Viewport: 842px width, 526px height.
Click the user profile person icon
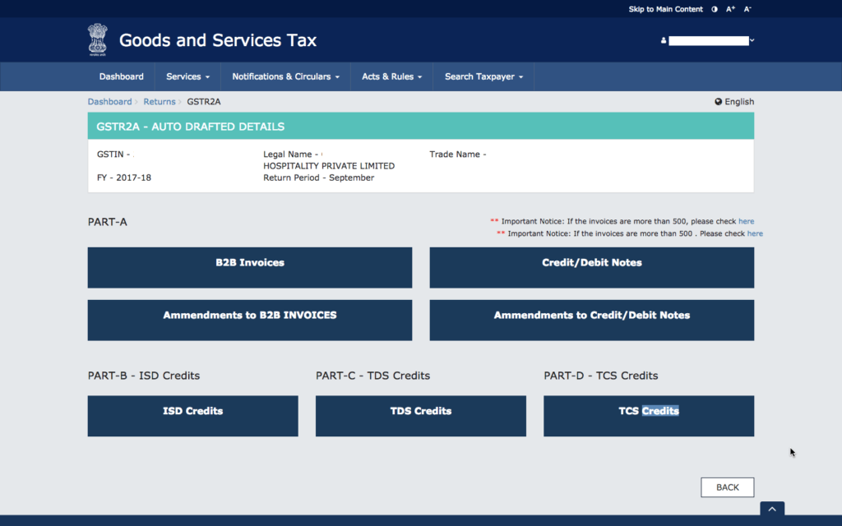click(x=664, y=39)
